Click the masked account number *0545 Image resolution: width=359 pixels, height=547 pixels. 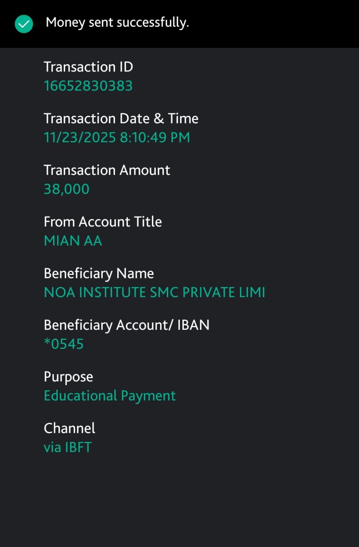click(64, 344)
